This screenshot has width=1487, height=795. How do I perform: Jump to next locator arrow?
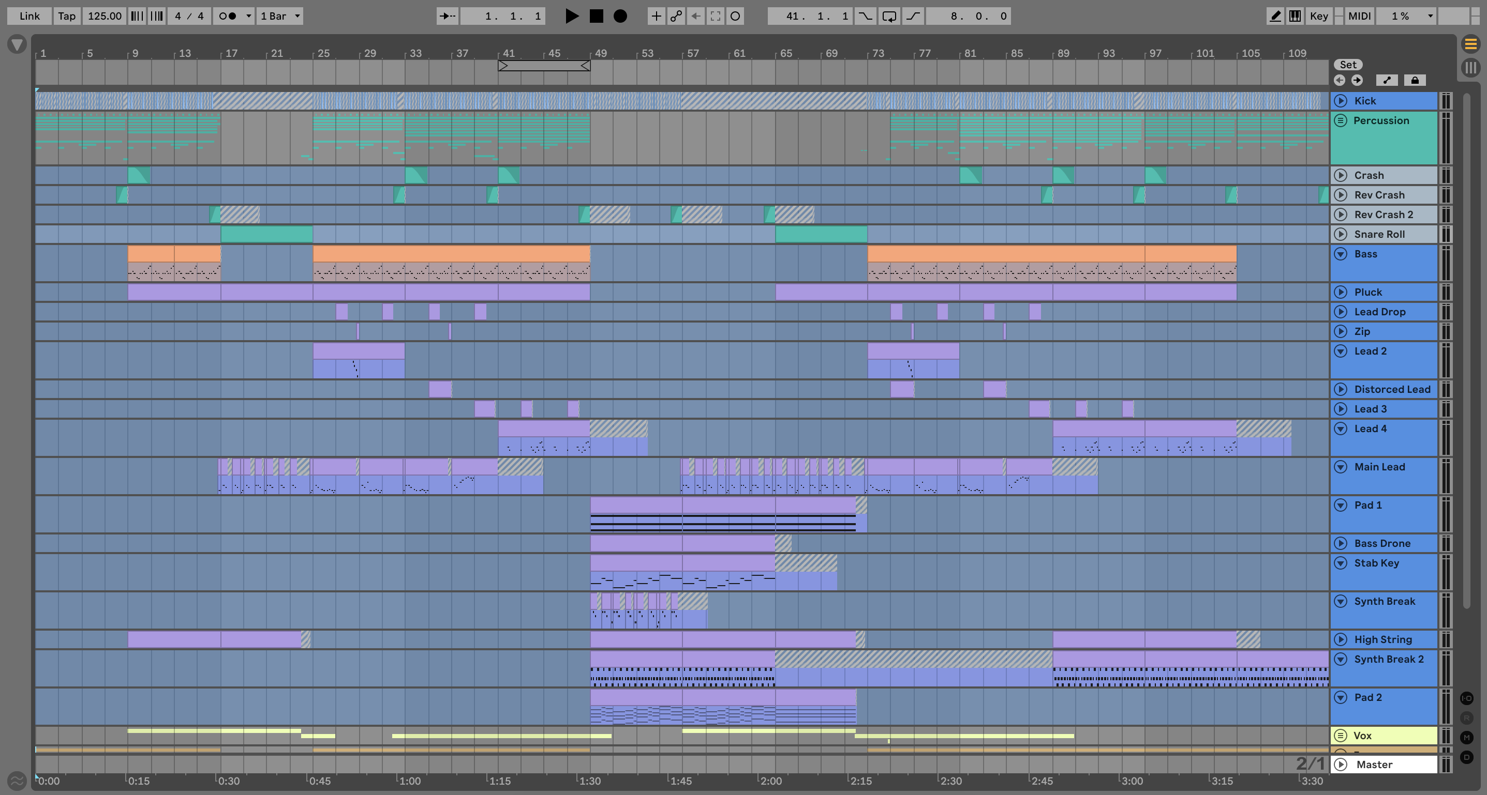coord(1357,80)
